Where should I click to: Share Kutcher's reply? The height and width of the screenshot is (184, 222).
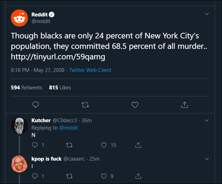(138, 145)
